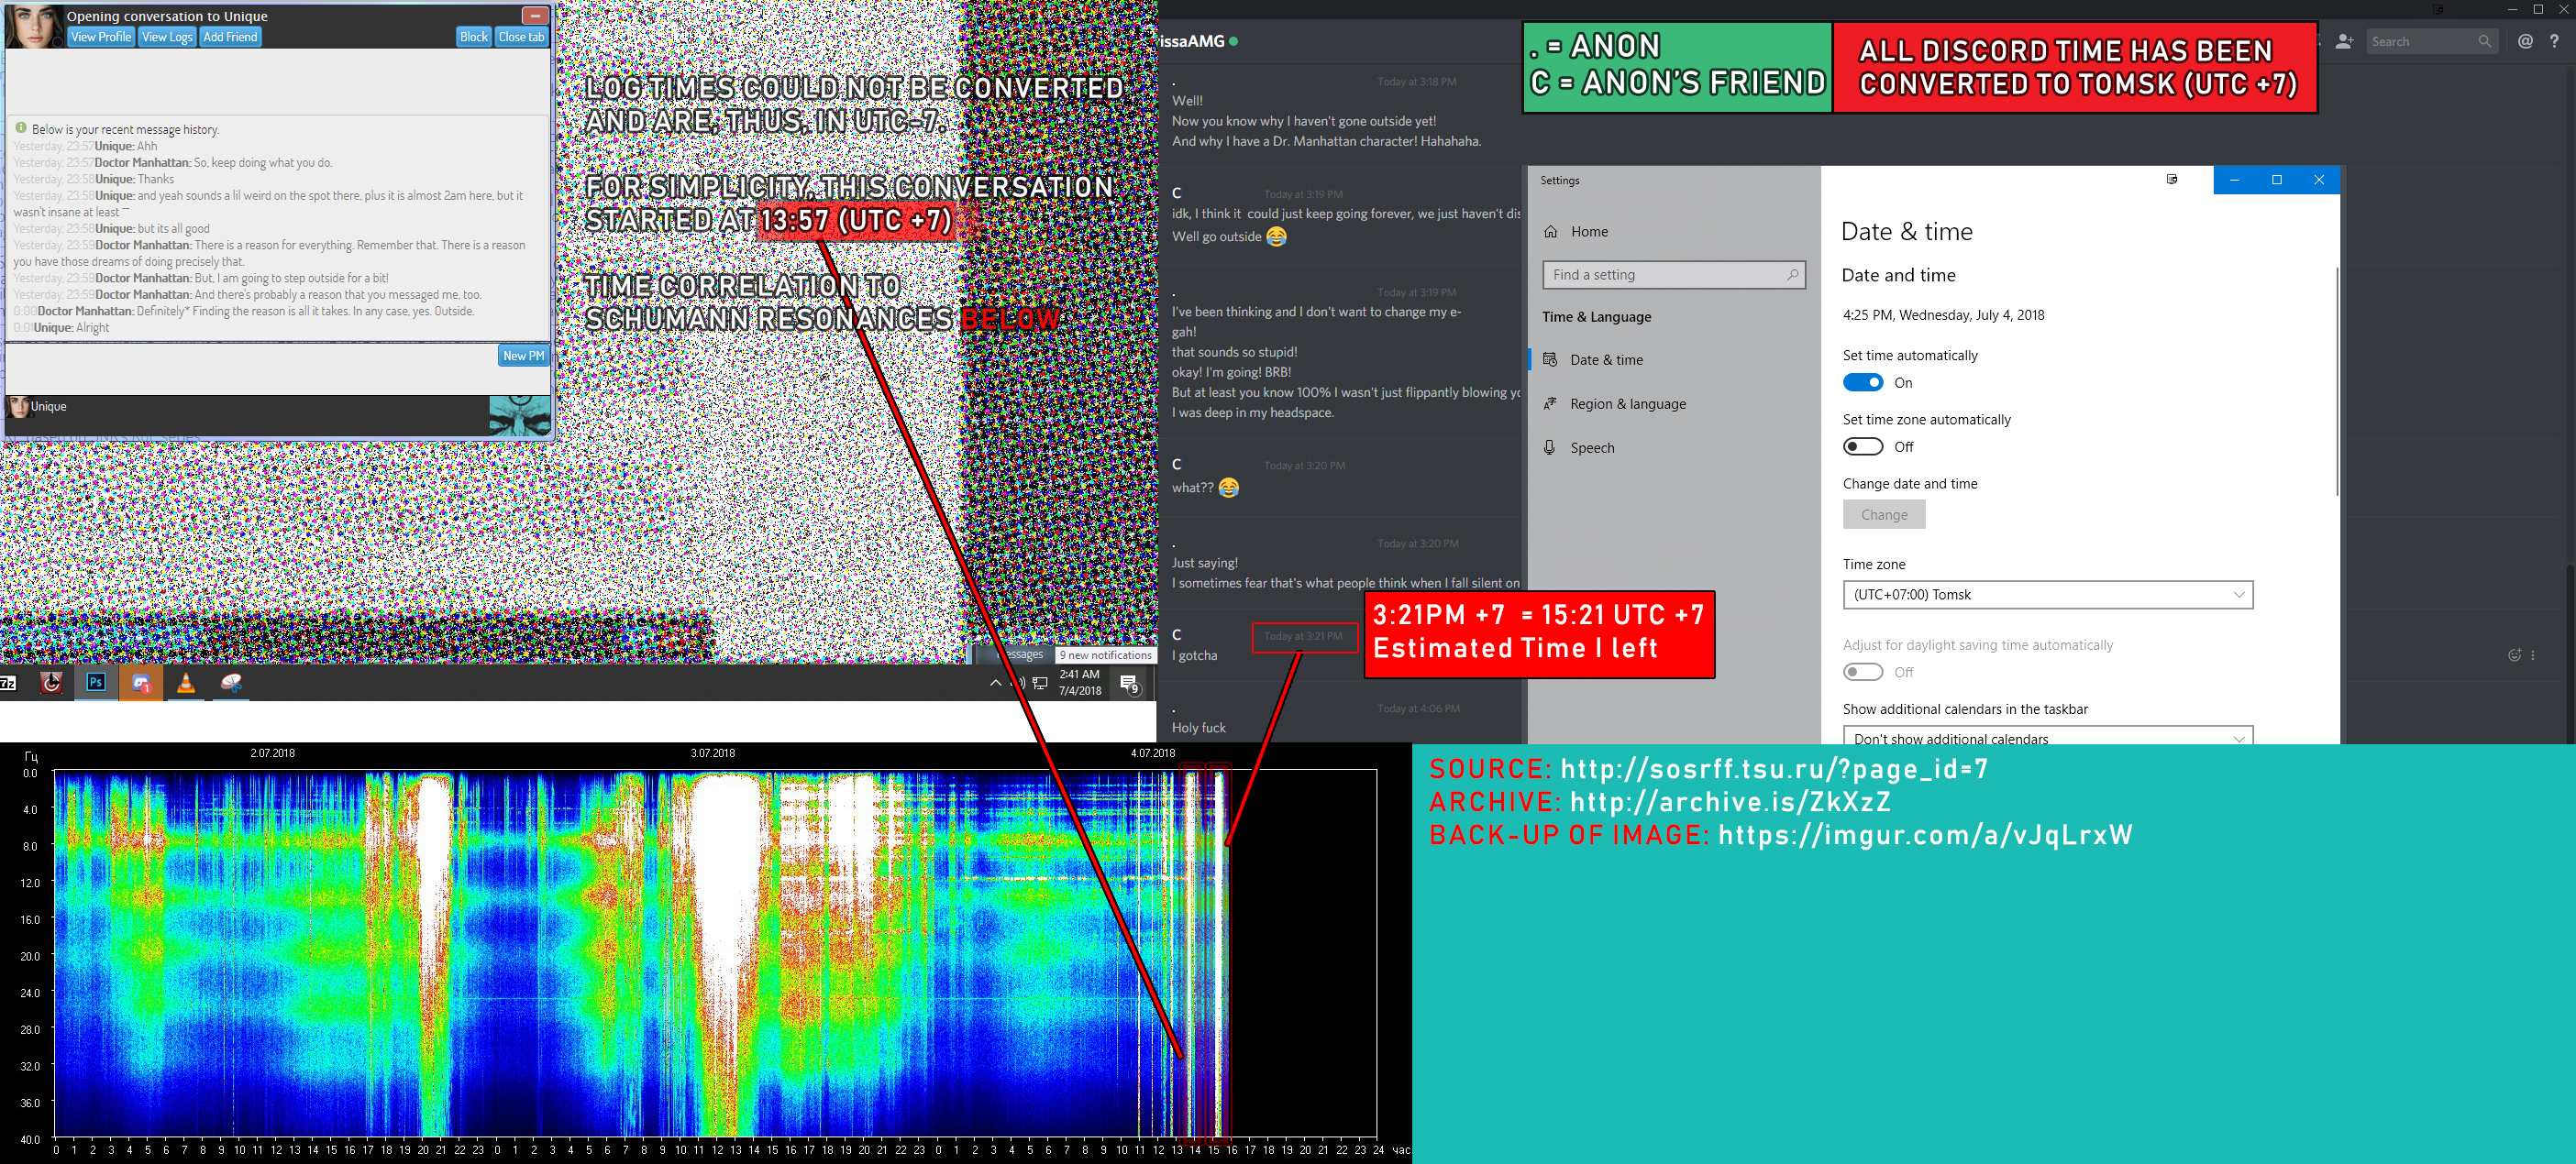Click the 'Unique: Alright' log line
Image resolution: width=2576 pixels, height=1164 pixels.
(x=61, y=328)
